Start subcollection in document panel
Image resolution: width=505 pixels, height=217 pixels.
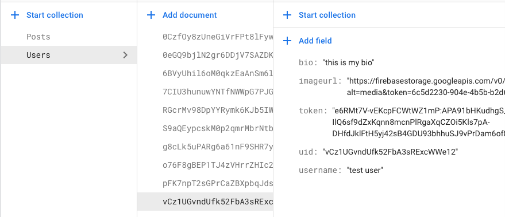click(x=327, y=15)
